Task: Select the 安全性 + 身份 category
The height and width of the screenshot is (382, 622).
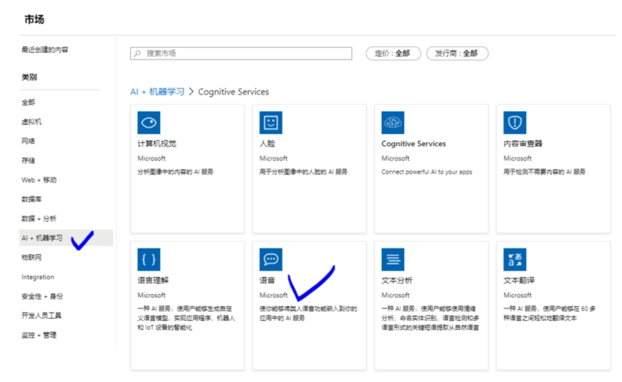Action: 42,296
